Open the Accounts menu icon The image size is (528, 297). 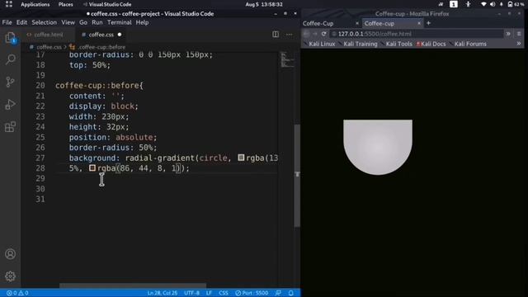pos(11,254)
